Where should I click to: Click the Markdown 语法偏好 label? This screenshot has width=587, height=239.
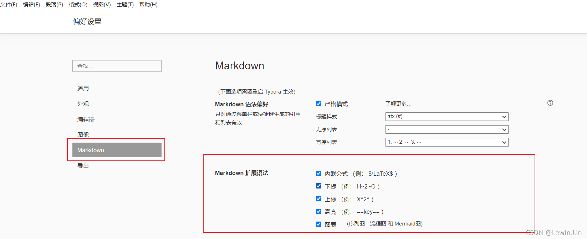[242, 104]
